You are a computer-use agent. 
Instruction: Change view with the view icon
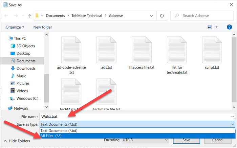(x=210, y=27)
